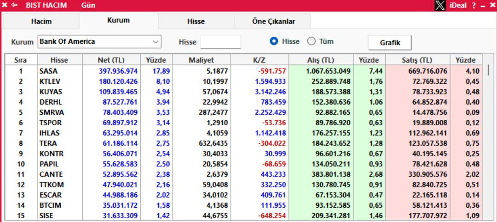Click Satış value 330.905.576
This screenshot has width=497, height=222.
tap(428, 175)
